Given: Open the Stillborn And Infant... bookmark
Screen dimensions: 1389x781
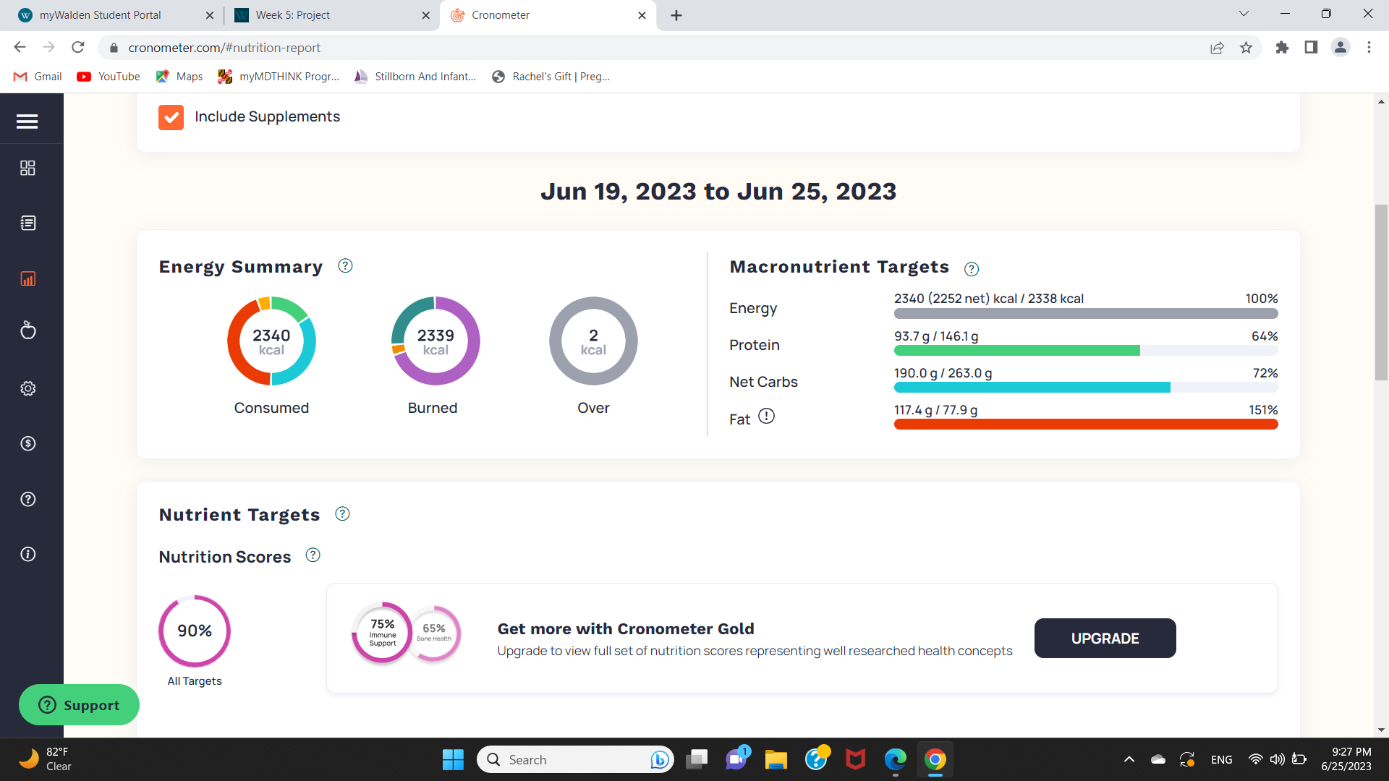Looking at the screenshot, I should point(415,77).
